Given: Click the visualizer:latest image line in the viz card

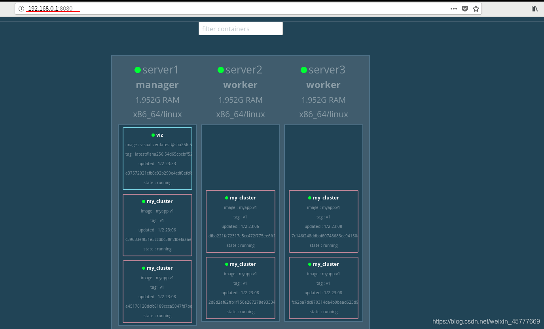Looking at the screenshot, I should tap(159, 145).
